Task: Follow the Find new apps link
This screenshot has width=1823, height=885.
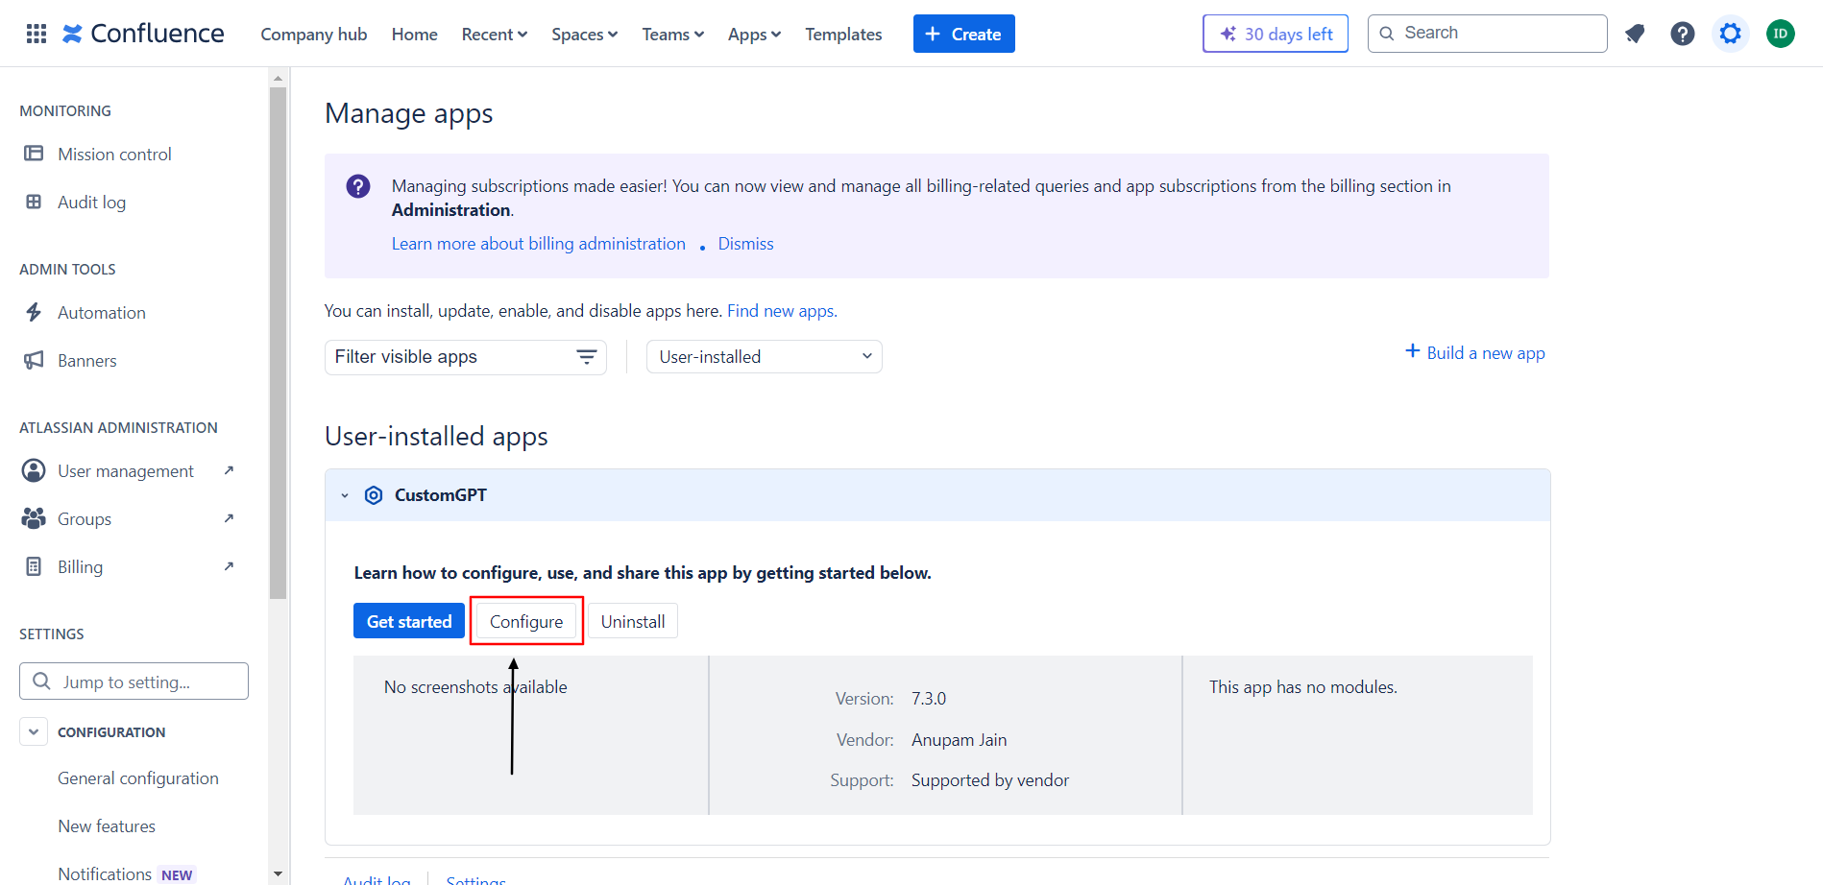Action: 782,311
